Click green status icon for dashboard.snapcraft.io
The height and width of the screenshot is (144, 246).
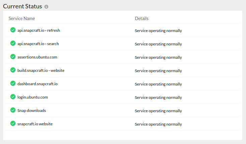click(13, 83)
